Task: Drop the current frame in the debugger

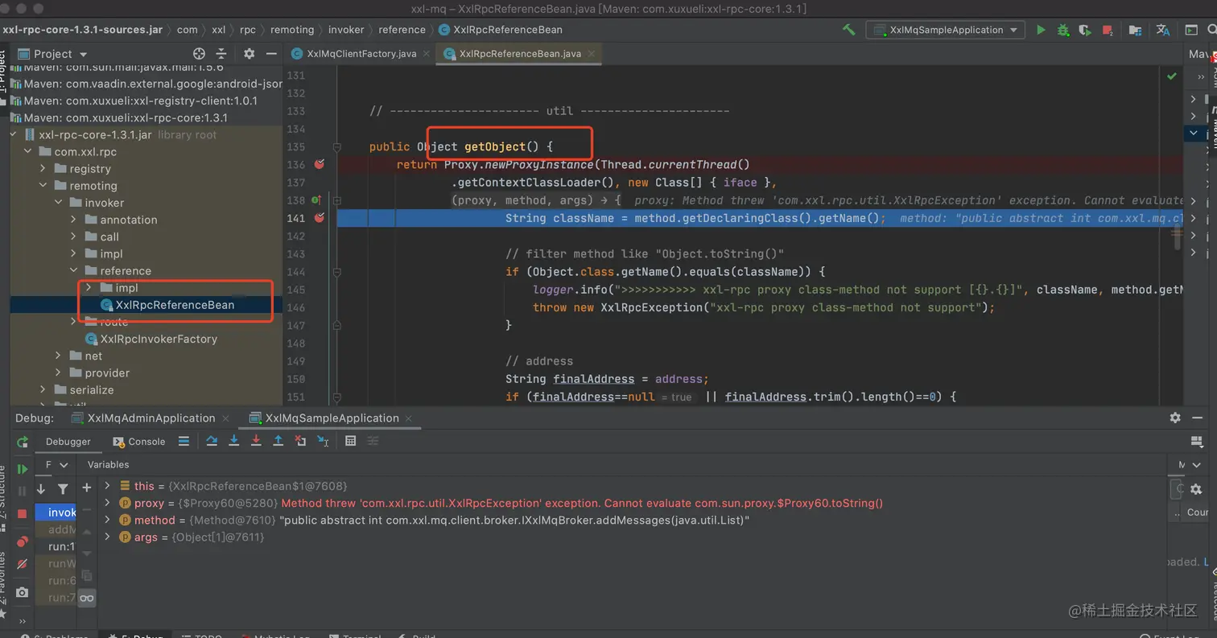Action: pyautogui.click(x=300, y=441)
